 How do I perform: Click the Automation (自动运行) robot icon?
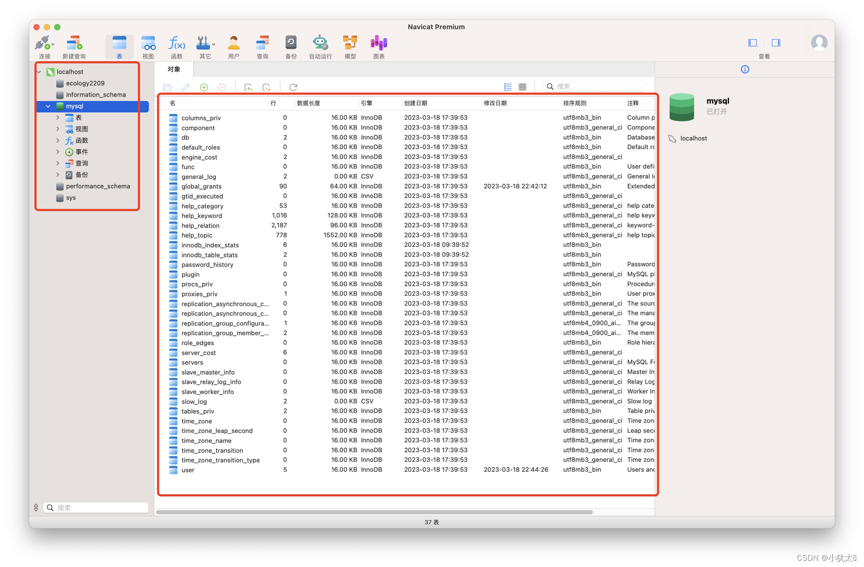[320, 47]
